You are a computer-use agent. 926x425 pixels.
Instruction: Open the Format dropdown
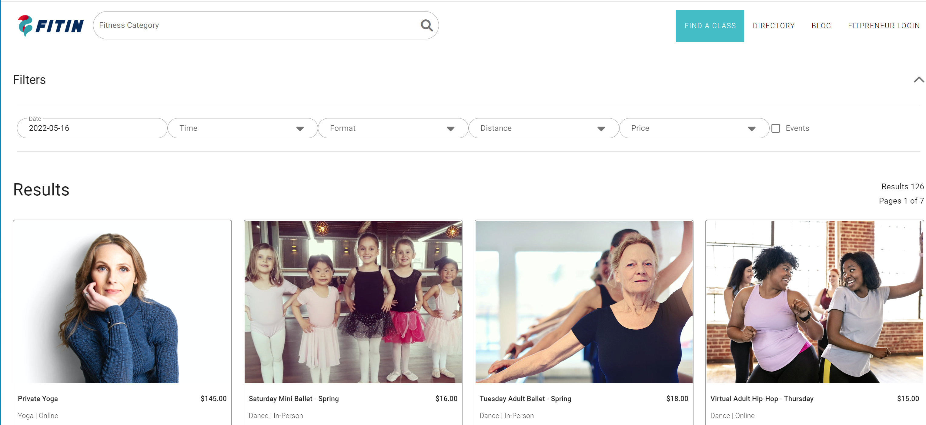coord(393,128)
